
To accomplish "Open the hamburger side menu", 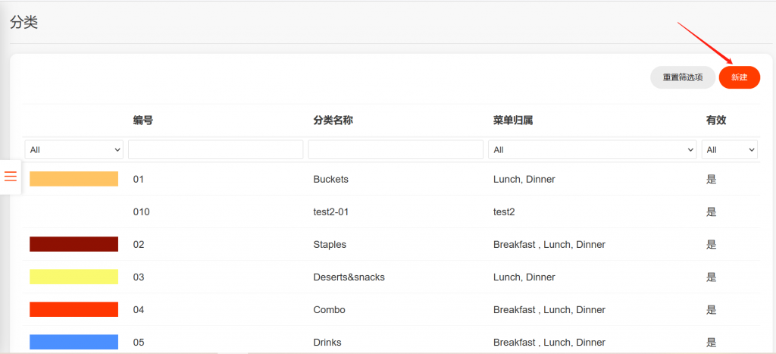I will 11,177.
